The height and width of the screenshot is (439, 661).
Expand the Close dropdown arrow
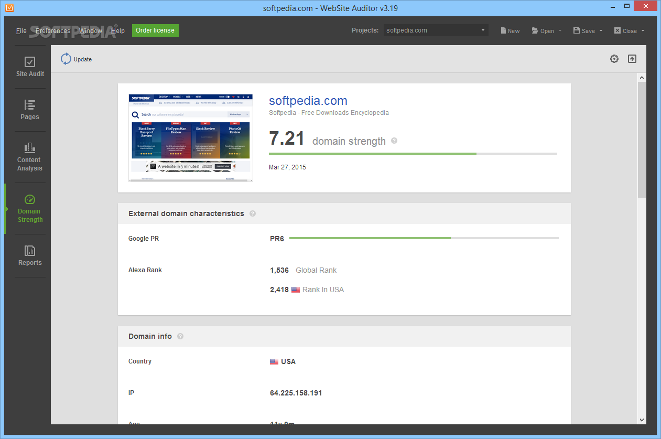click(642, 30)
